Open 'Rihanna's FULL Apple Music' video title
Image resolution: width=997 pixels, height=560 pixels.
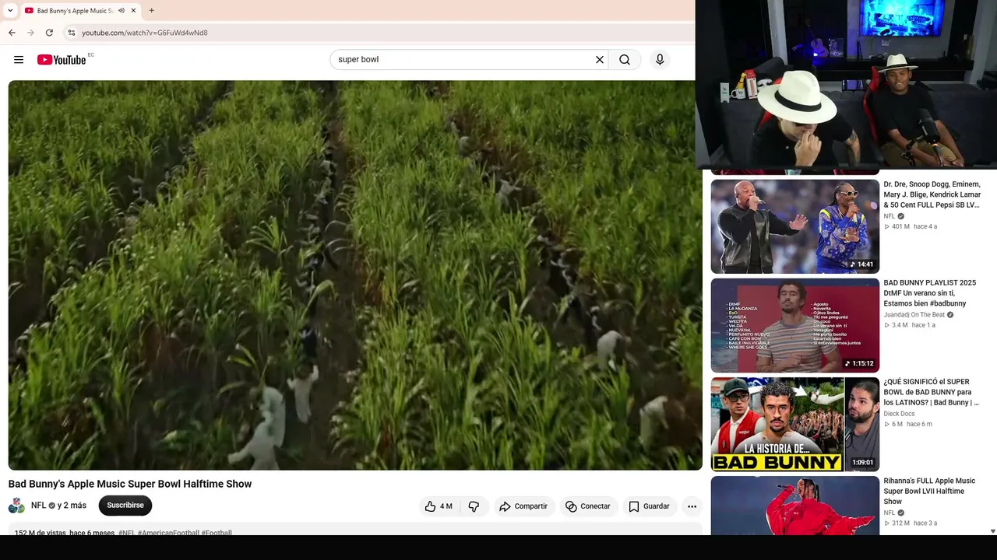[929, 492]
